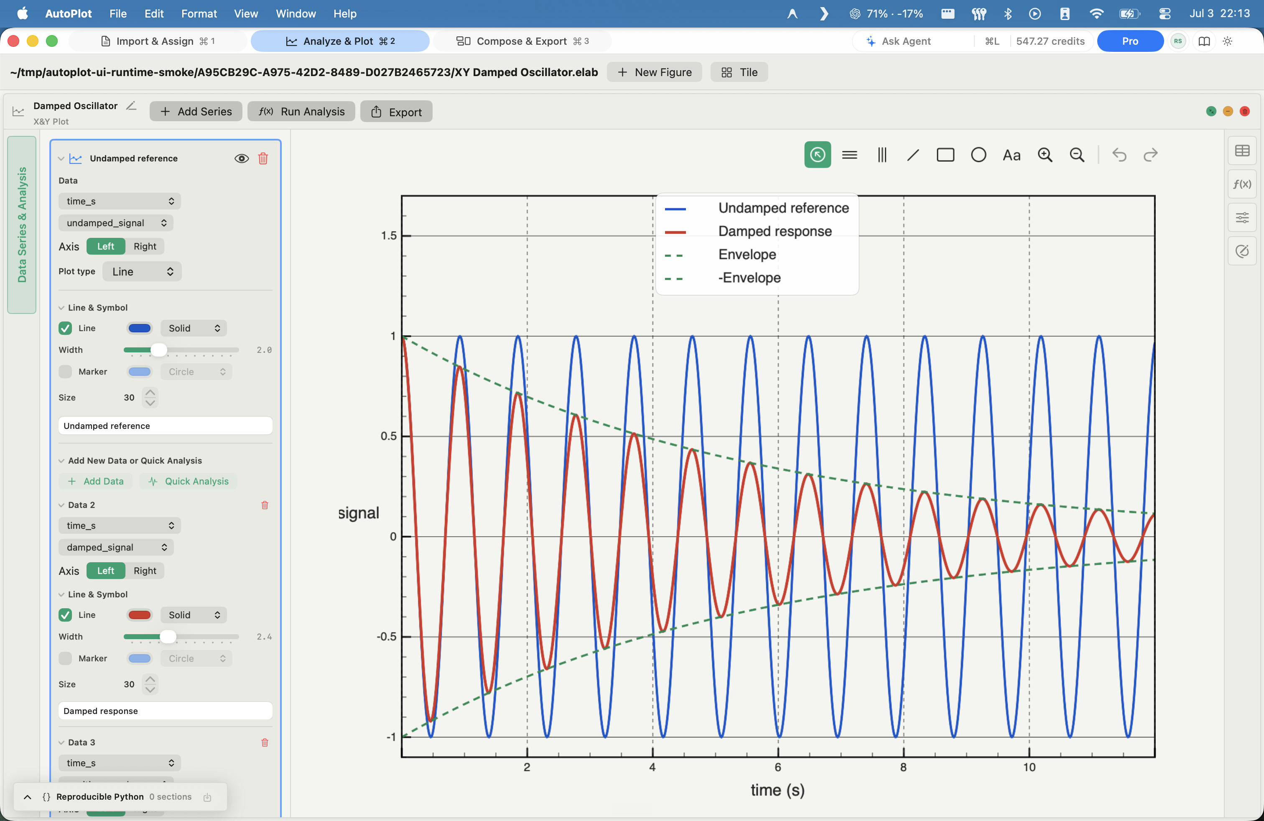Select the circle shape tool
This screenshot has height=821, width=1264.
pyautogui.click(x=978, y=155)
